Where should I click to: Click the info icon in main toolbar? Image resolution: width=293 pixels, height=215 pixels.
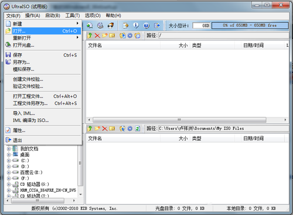click(136, 26)
